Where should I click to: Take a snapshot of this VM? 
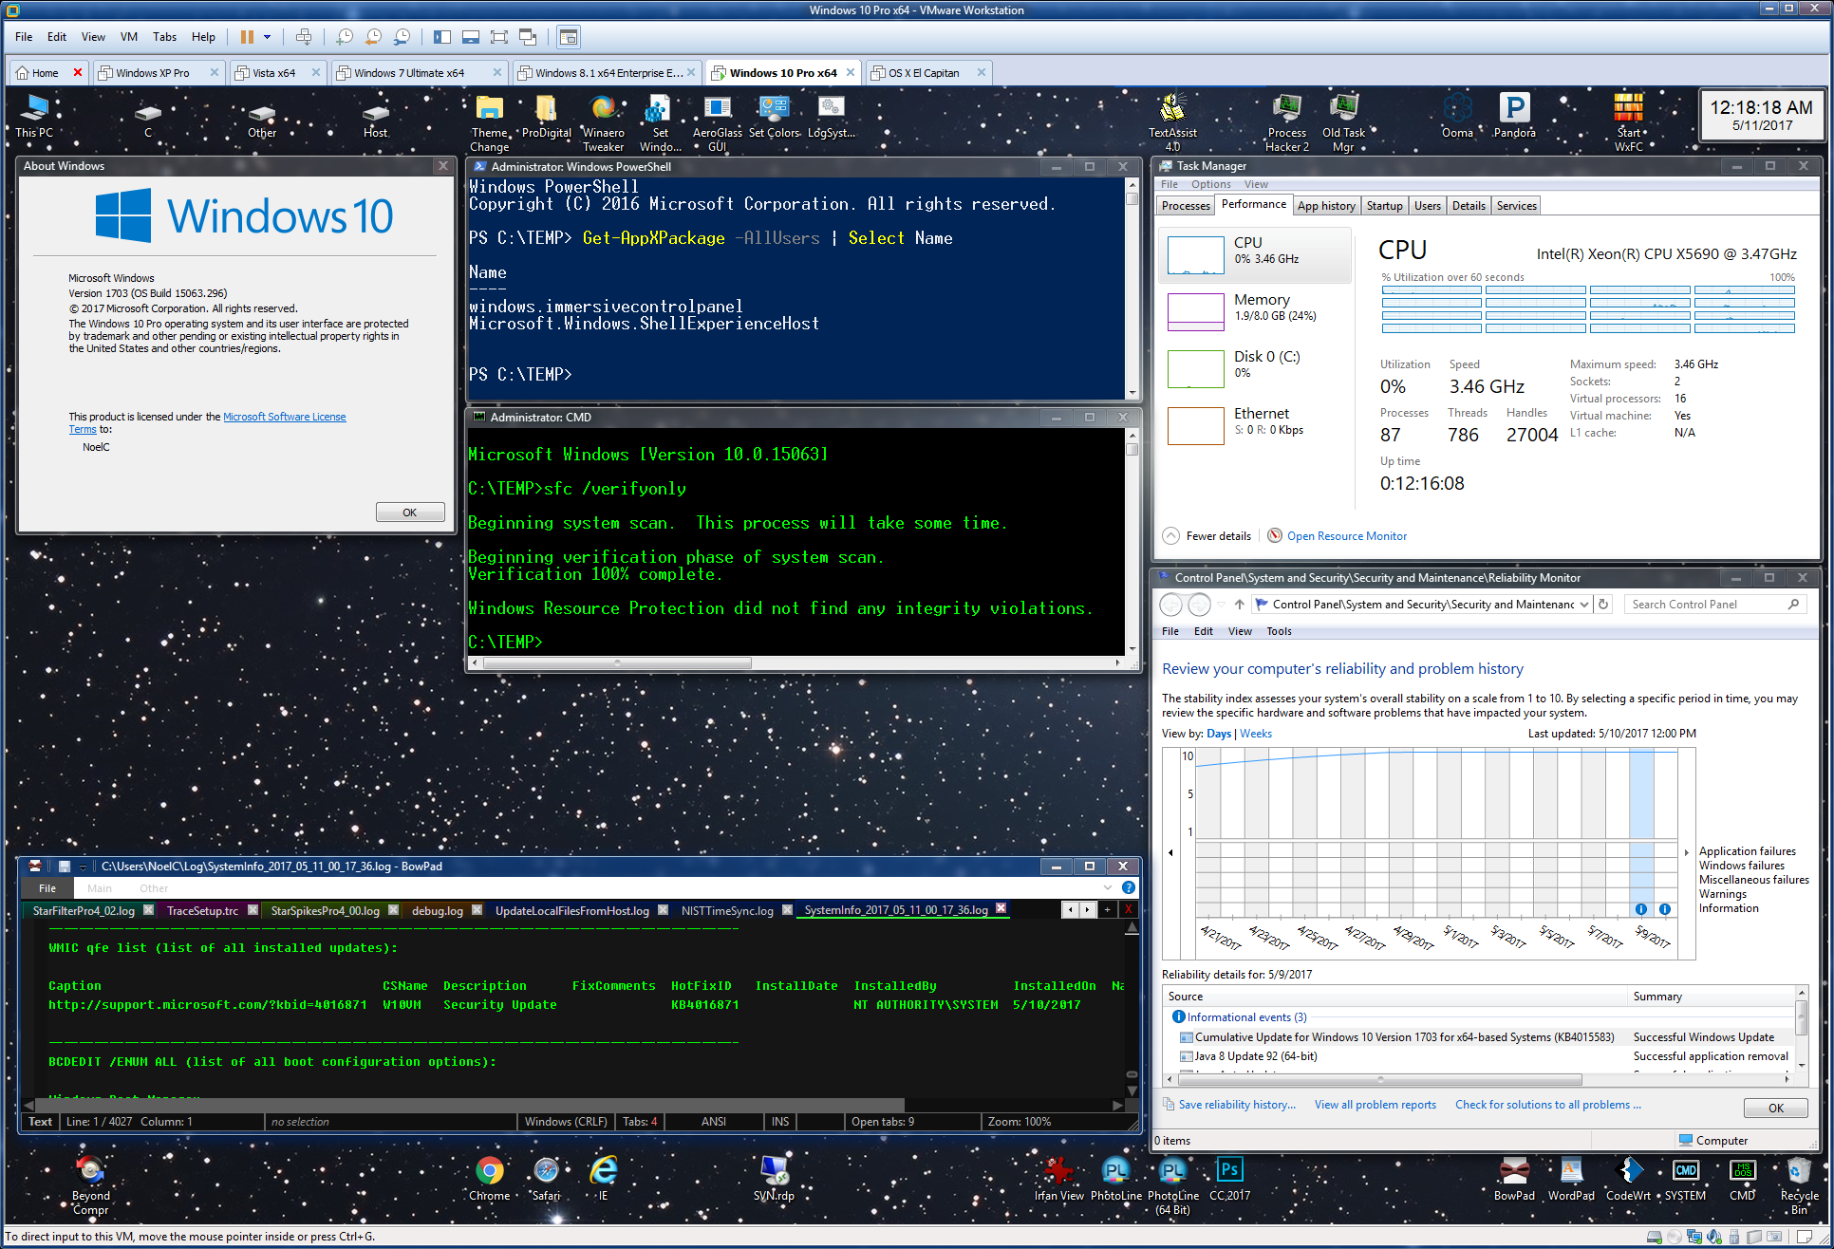(x=345, y=37)
